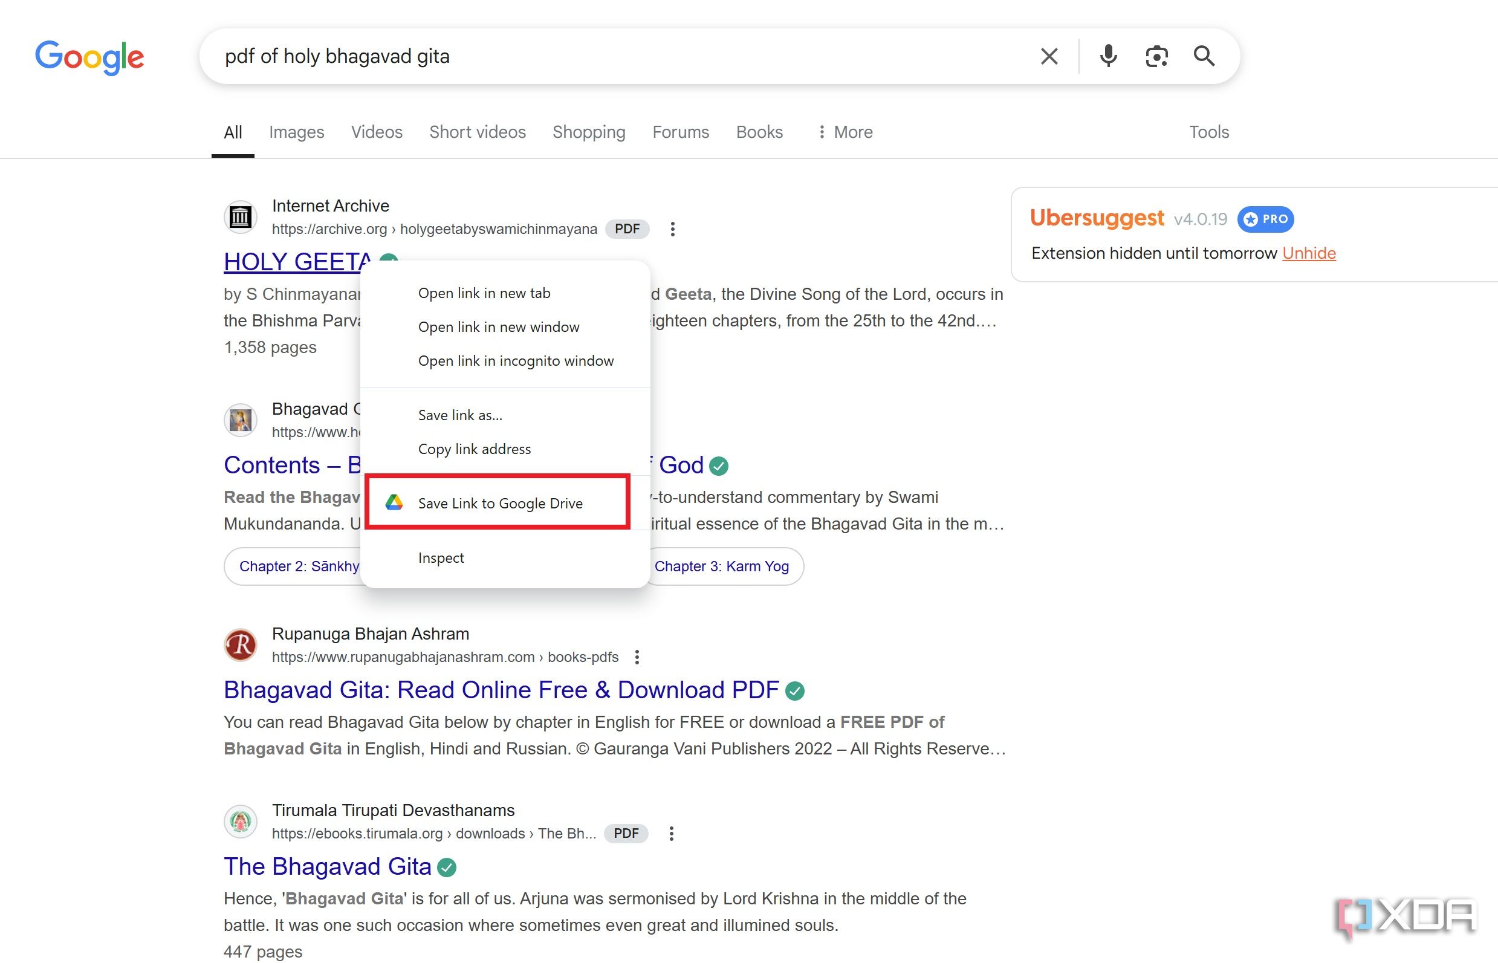
Task: Switch to the Short videos tab
Action: [x=477, y=132]
